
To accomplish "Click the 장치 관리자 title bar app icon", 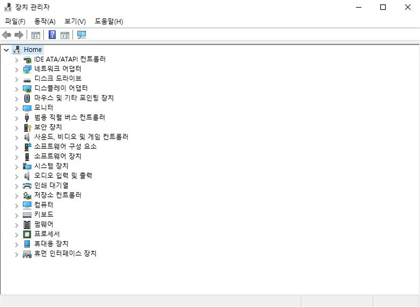I will (8, 7).
